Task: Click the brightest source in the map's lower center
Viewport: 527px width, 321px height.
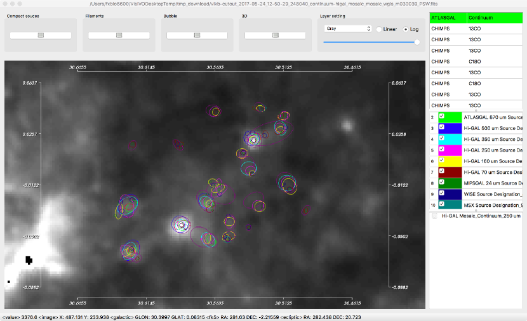Action: tap(181, 225)
